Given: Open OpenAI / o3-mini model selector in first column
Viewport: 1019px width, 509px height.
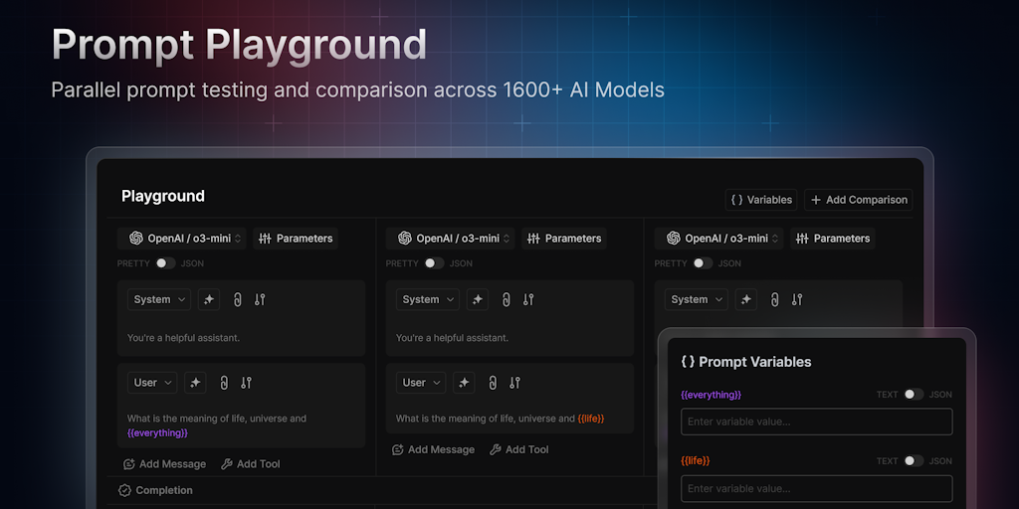Looking at the screenshot, I should click(x=182, y=239).
